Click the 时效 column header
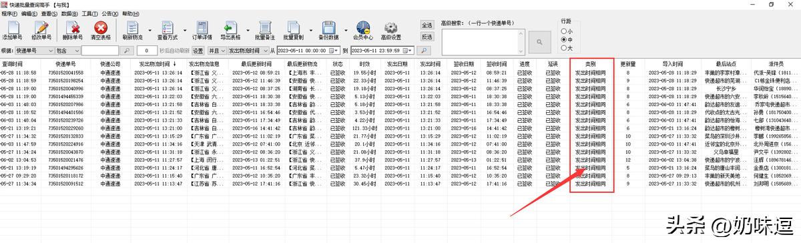 [364, 64]
